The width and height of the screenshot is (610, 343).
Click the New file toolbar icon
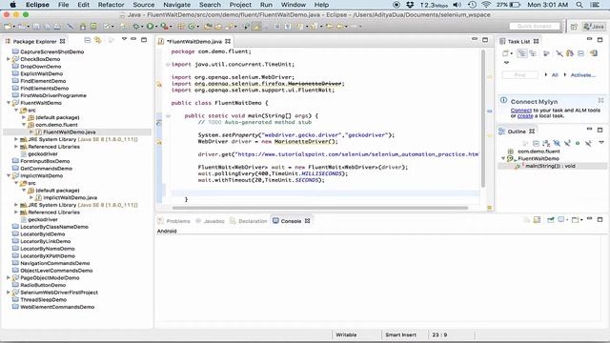pos(7,27)
